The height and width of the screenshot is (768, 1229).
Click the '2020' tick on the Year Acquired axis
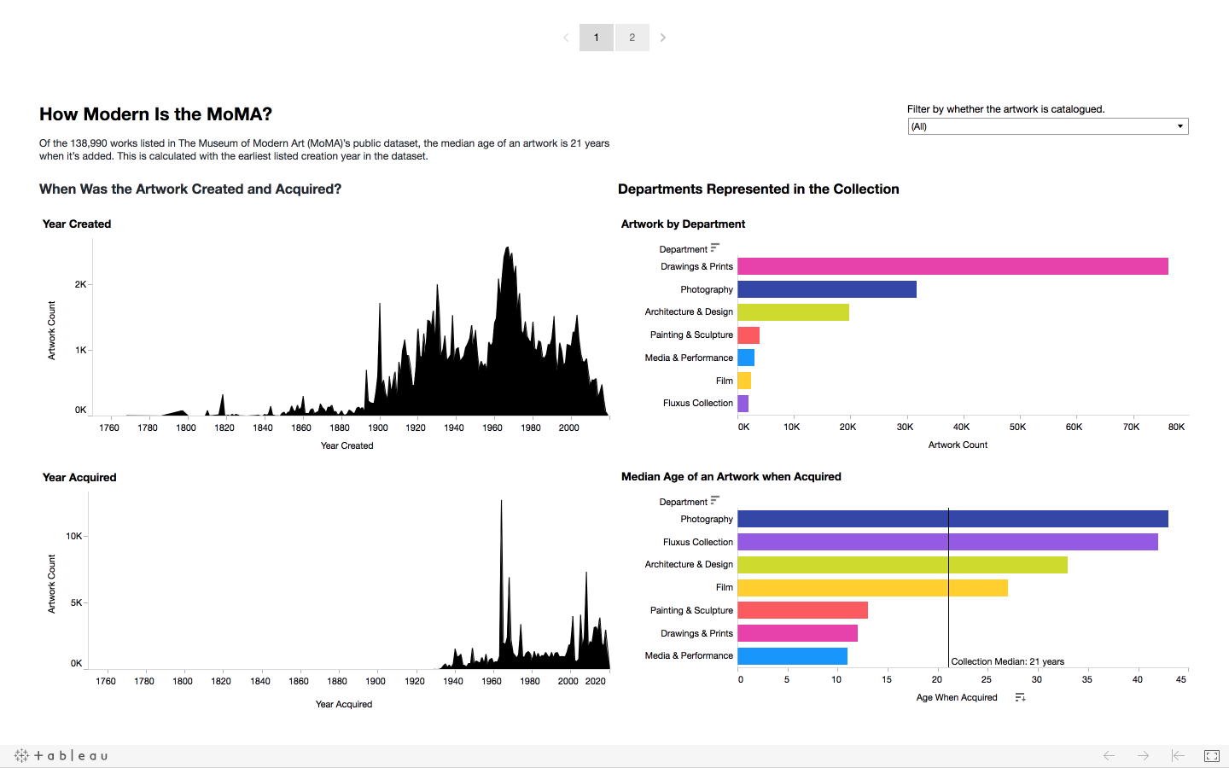595,681
